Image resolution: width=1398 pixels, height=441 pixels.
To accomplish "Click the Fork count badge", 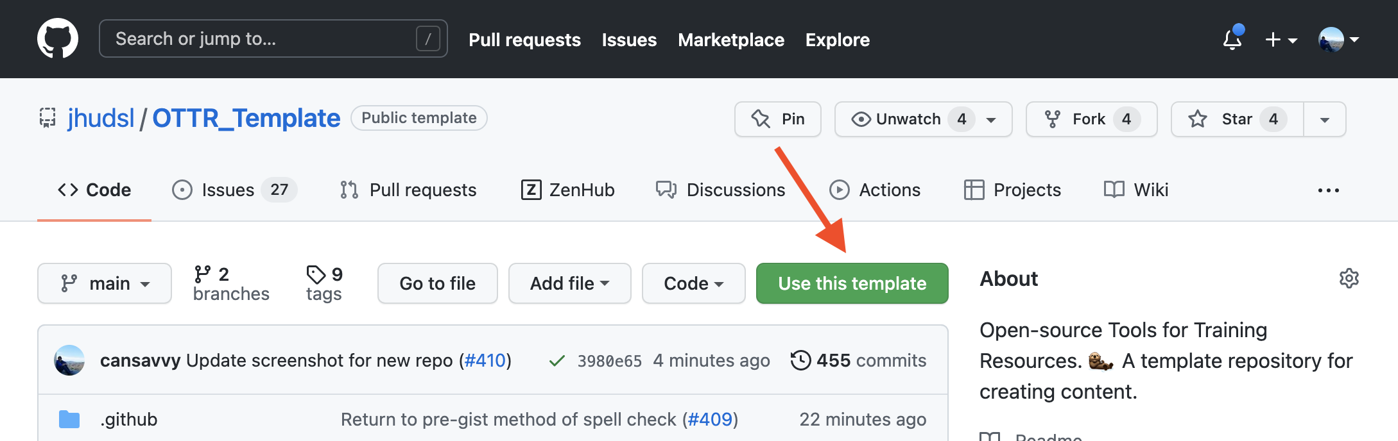I will [1126, 119].
